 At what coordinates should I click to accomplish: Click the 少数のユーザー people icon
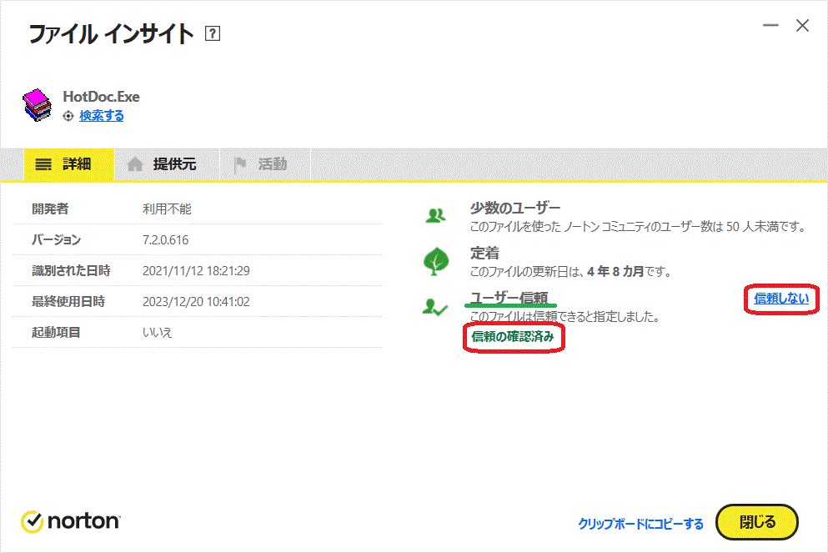435,216
